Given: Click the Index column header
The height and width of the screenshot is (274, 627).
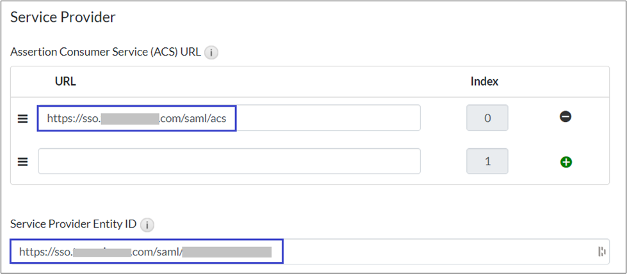Looking at the screenshot, I should pos(484,82).
